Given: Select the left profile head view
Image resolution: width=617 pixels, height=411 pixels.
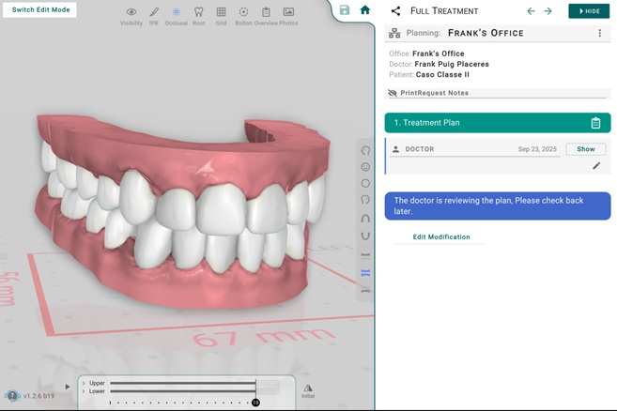Looking at the screenshot, I should 365,200.
